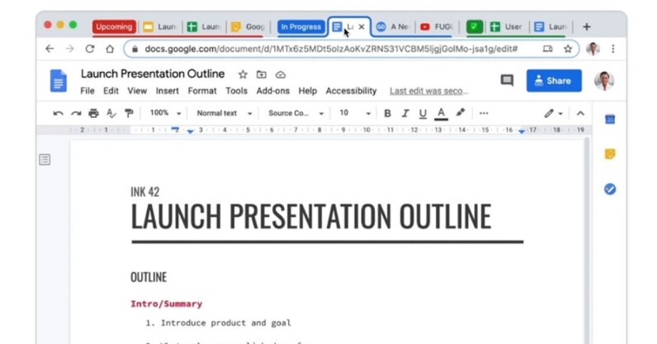
Task: Open the 100% zoom dropdown
Action: (x=165, y=113)
